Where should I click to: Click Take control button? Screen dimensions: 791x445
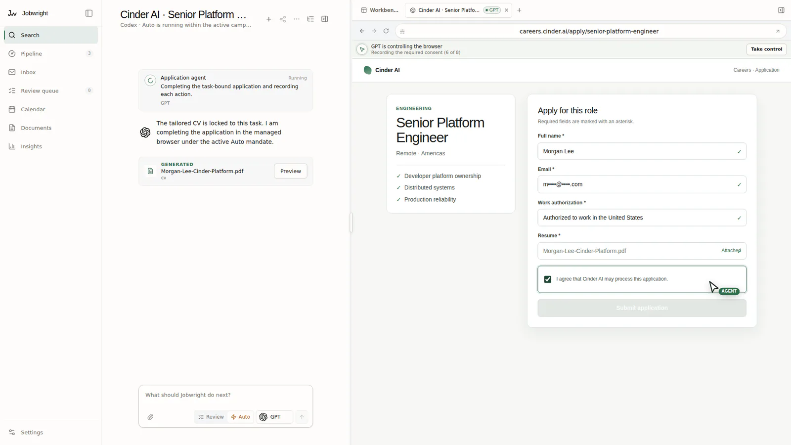pos(766,49)
